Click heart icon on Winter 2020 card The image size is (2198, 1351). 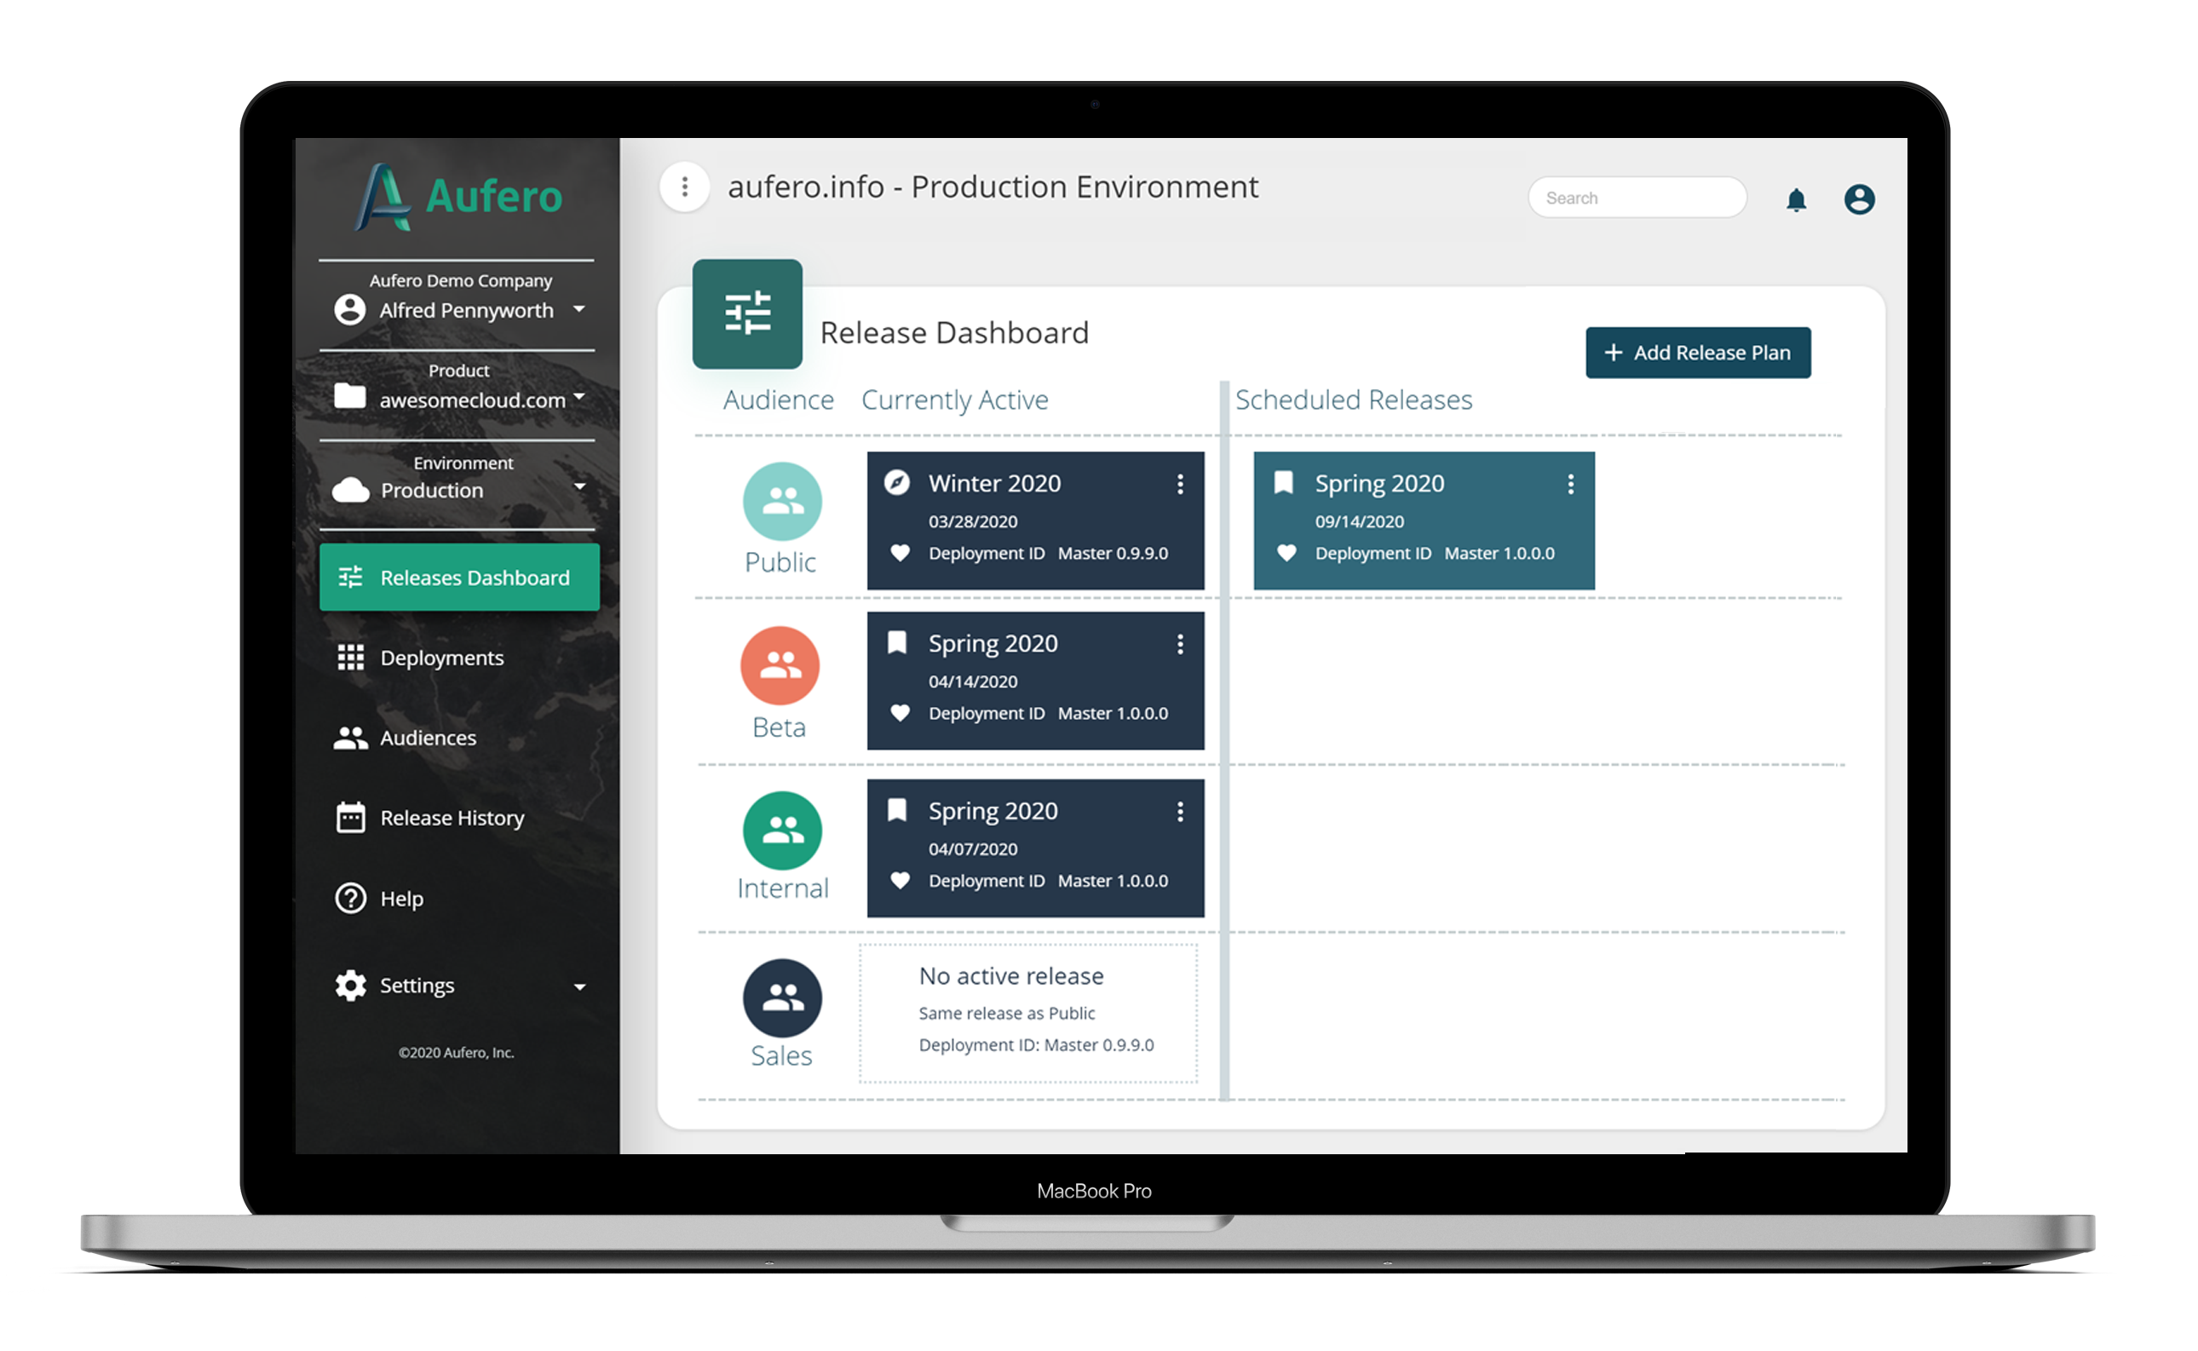point(901,554)
